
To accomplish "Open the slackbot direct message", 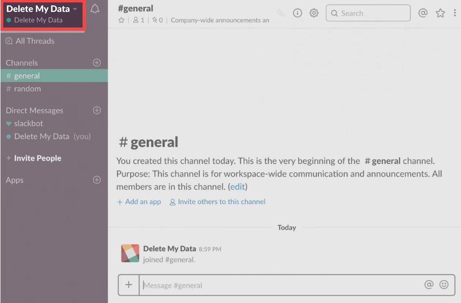I will [x=54, y=124].
